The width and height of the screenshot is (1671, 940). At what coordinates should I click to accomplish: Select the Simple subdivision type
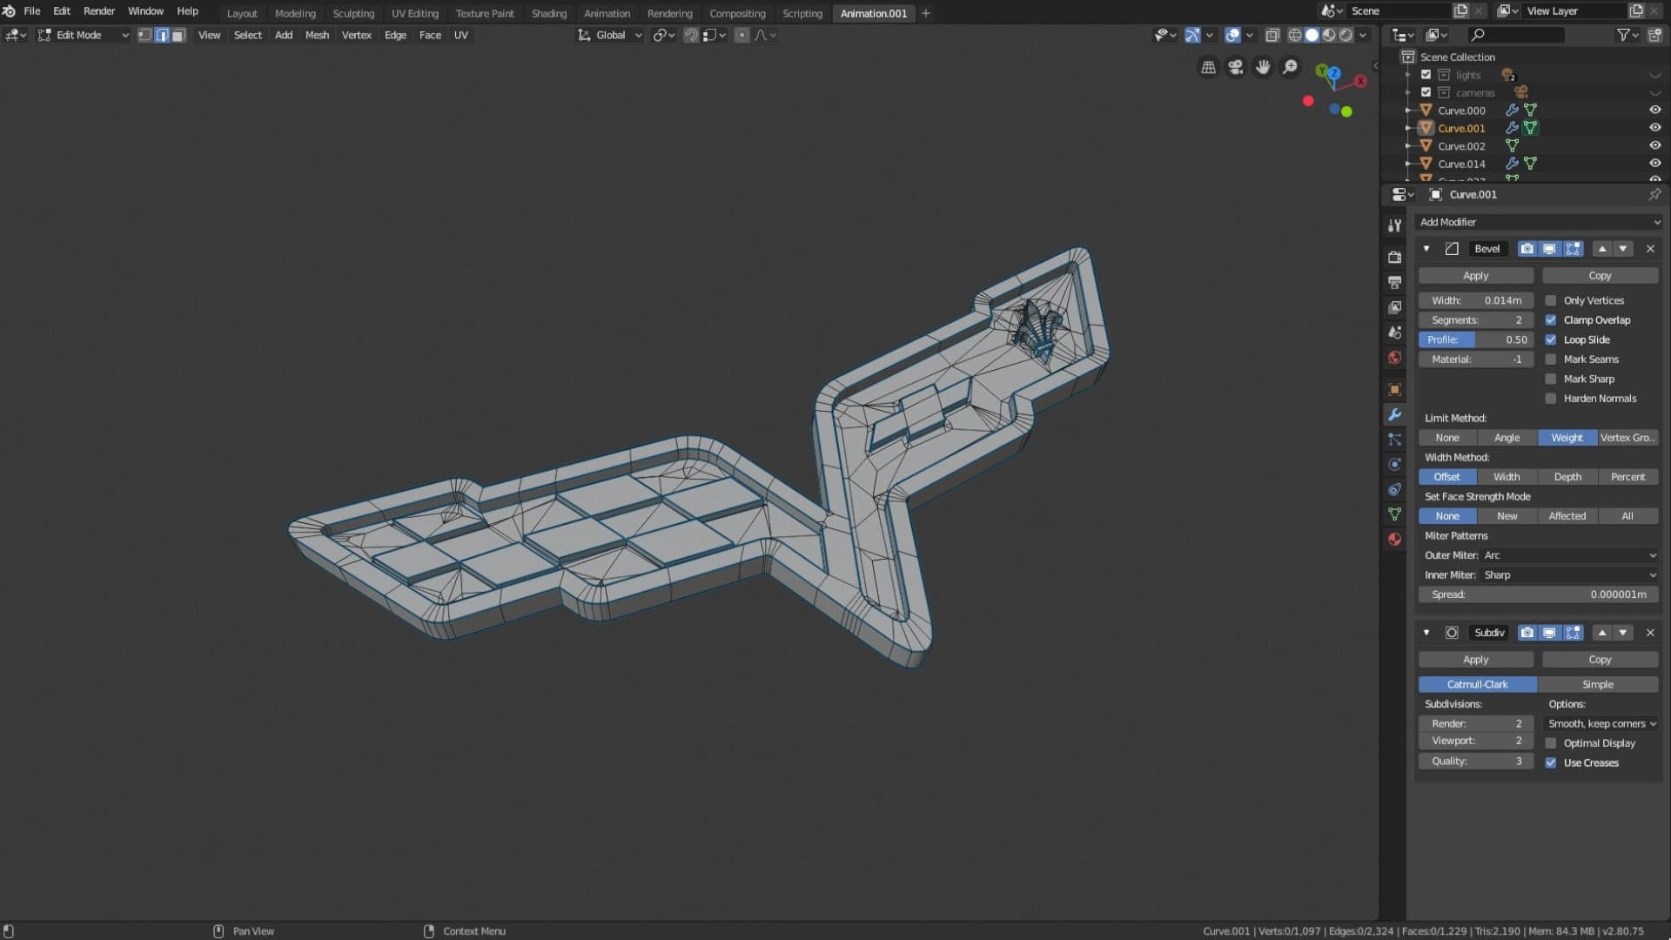pyautogui.click(x=1598, y=684)
